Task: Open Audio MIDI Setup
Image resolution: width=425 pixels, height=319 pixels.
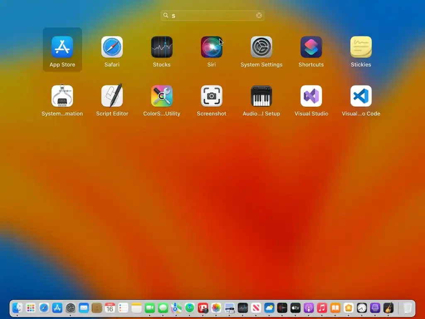Action: (261, 96)
